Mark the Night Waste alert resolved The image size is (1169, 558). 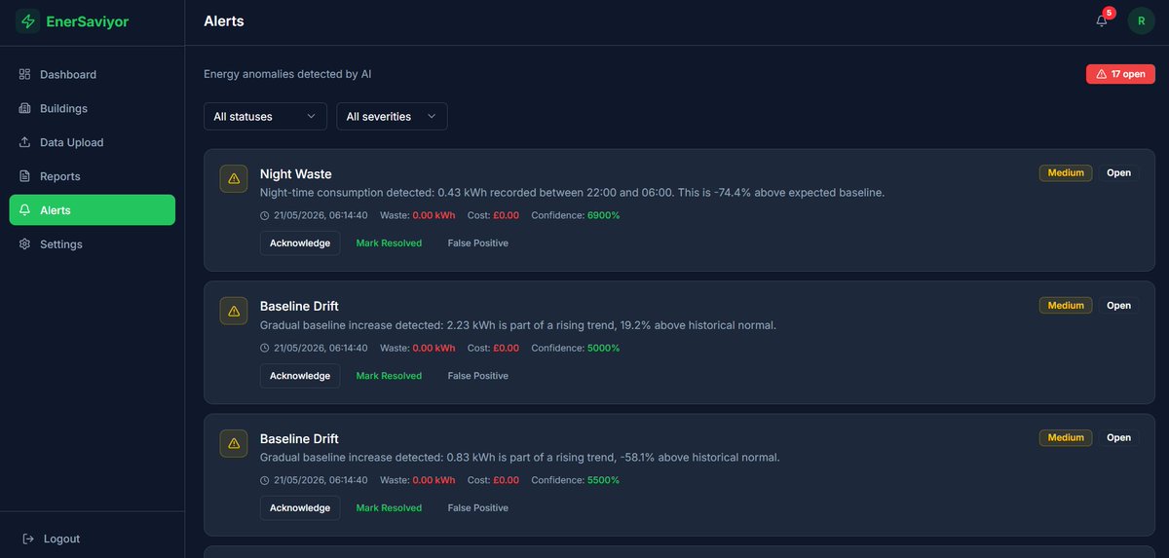point(389,242)
